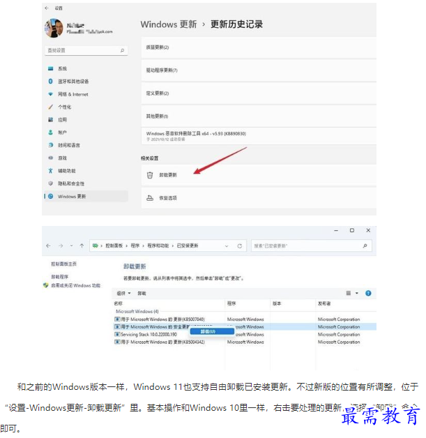The height and width of the screenshot is (438, 426).
Task: Collapse the 其他更新(1) section
Action: (259, 116)
